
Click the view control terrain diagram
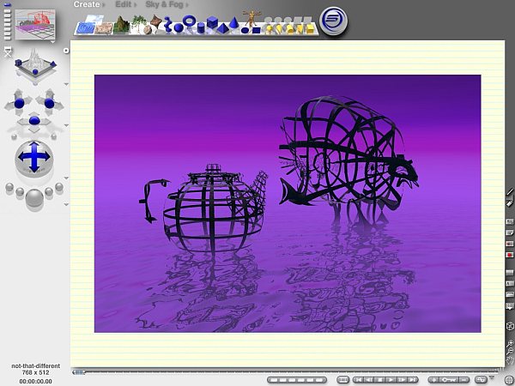tap(35, 65)
